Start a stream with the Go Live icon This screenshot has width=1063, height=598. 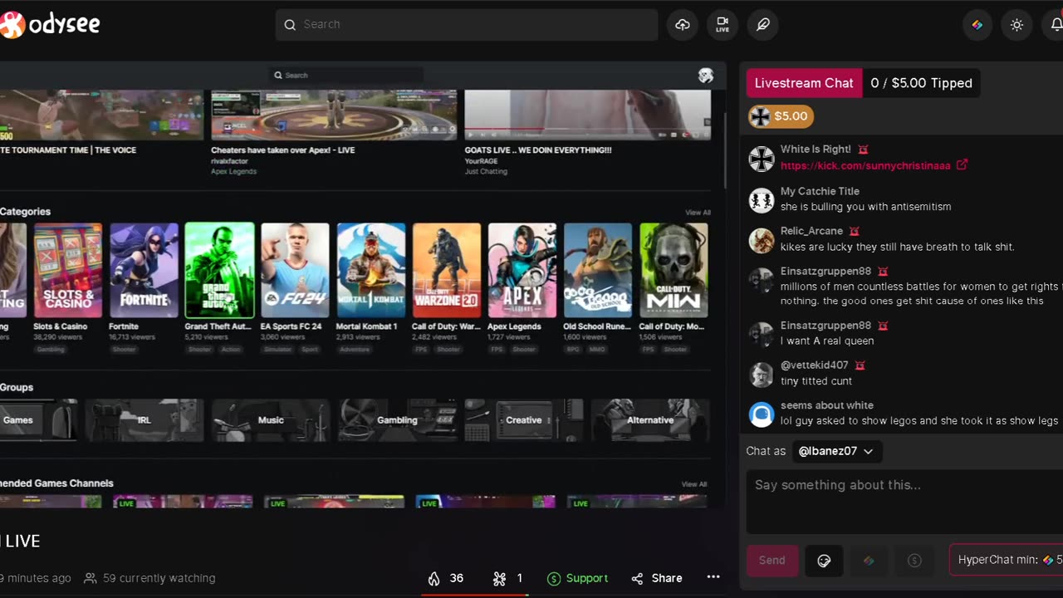point(723,25)
